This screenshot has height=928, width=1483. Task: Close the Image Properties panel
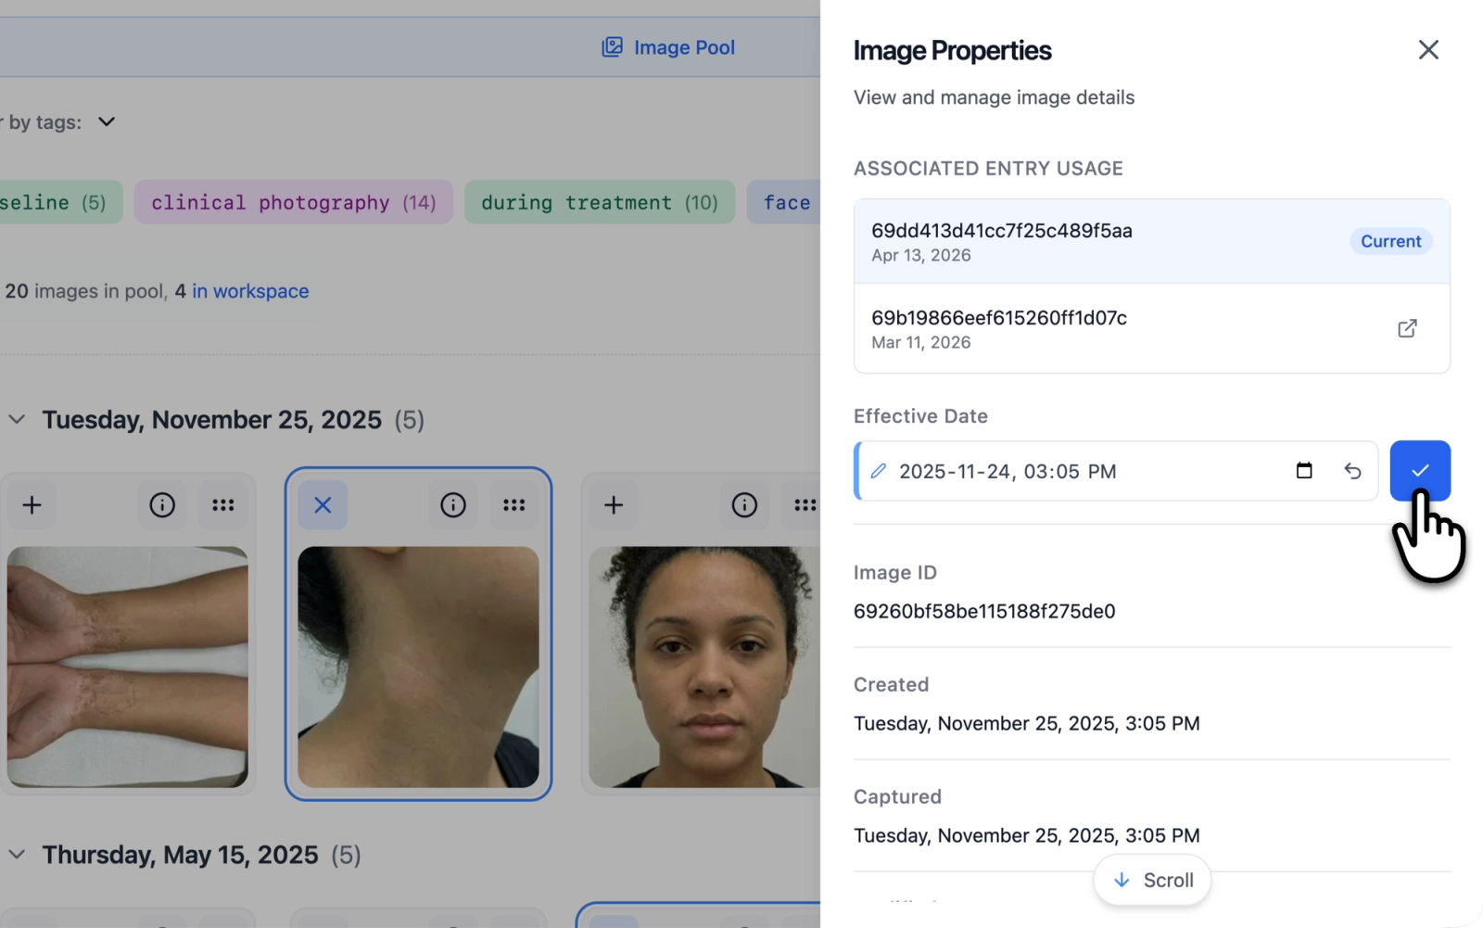tap(1428, 50)
